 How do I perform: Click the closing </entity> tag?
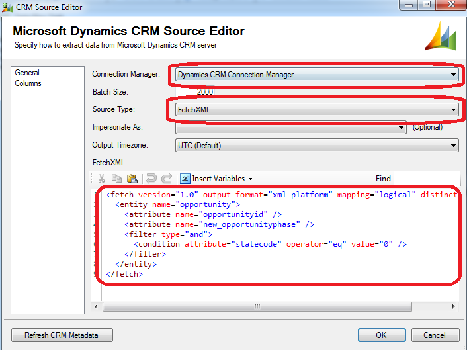click(136, 264)
